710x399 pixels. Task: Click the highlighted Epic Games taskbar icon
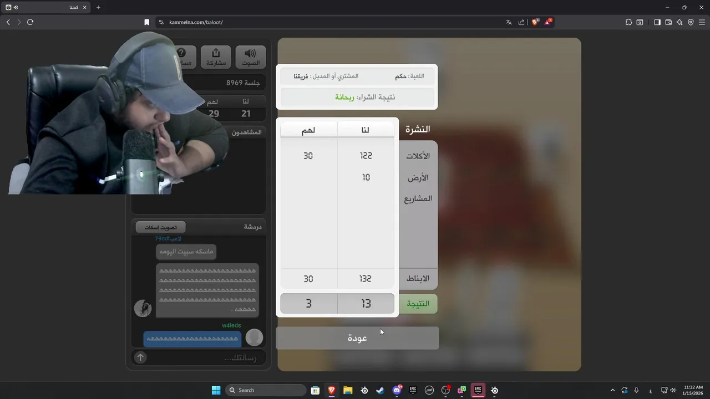pos(478,390)
